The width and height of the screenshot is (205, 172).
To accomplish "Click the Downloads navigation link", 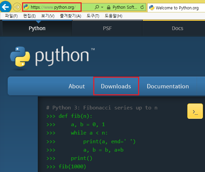I will click(x=116, y=86).
